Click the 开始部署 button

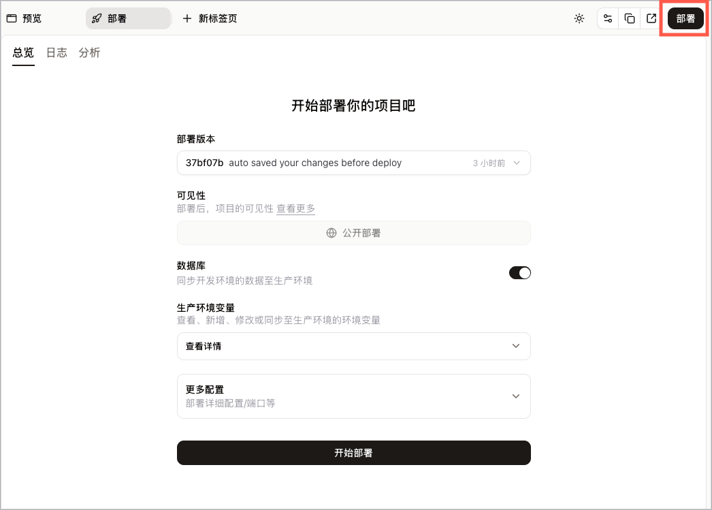(x=354, y=453)
